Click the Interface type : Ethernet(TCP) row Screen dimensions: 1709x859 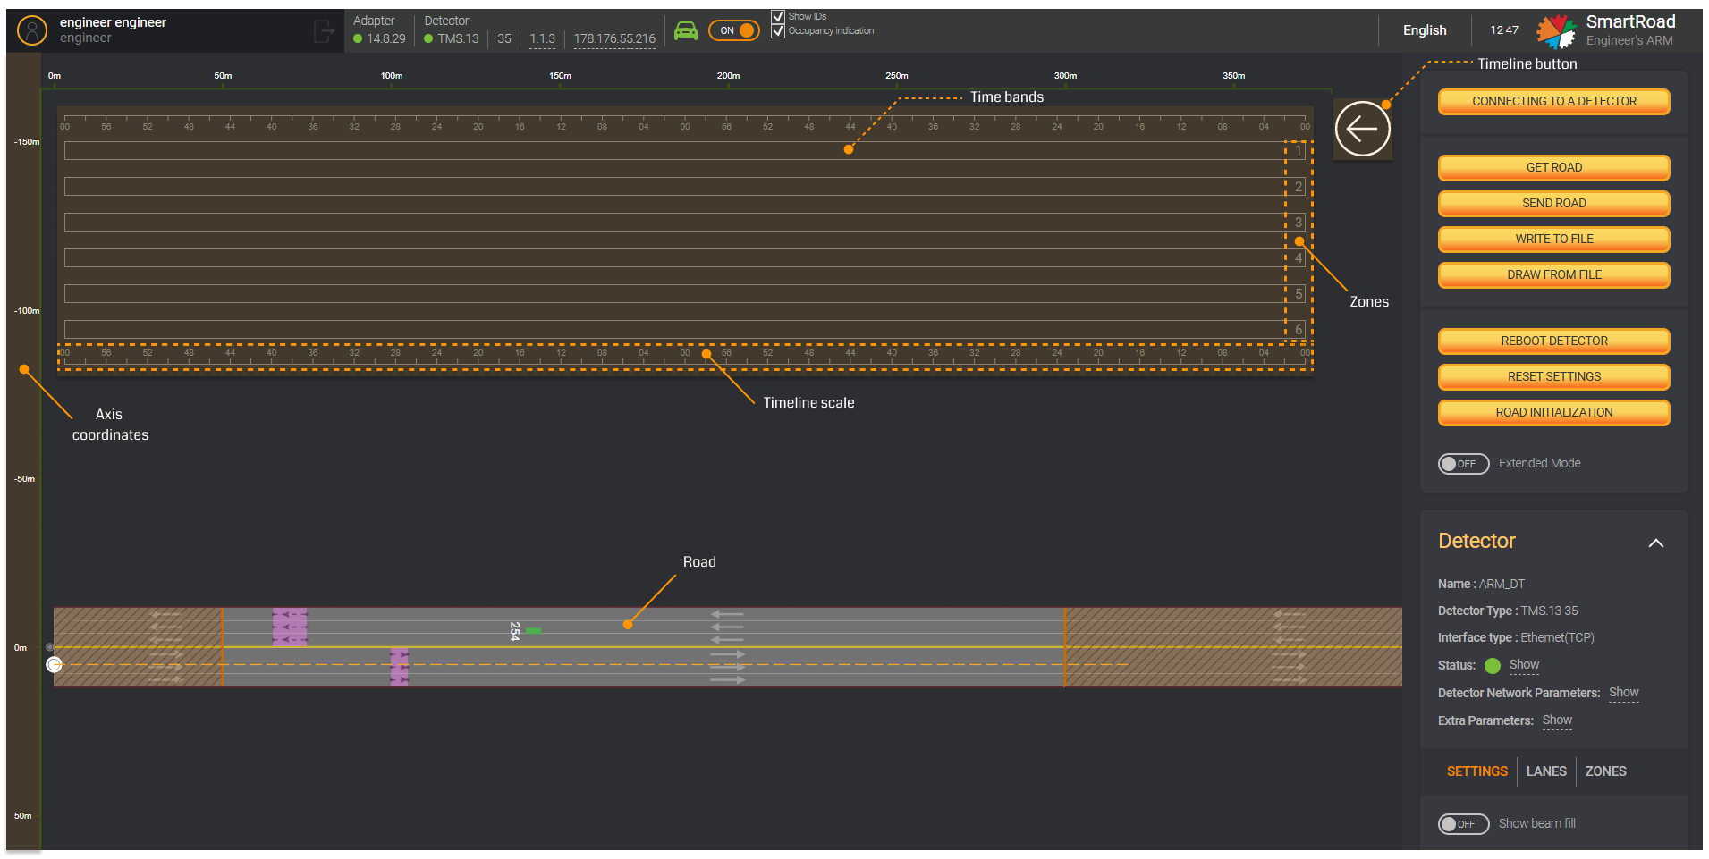click(1516, 638)
